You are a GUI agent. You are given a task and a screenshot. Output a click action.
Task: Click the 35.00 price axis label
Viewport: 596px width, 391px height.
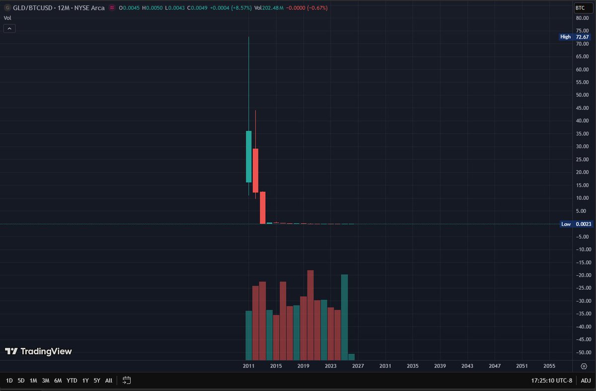coord(582,134)
